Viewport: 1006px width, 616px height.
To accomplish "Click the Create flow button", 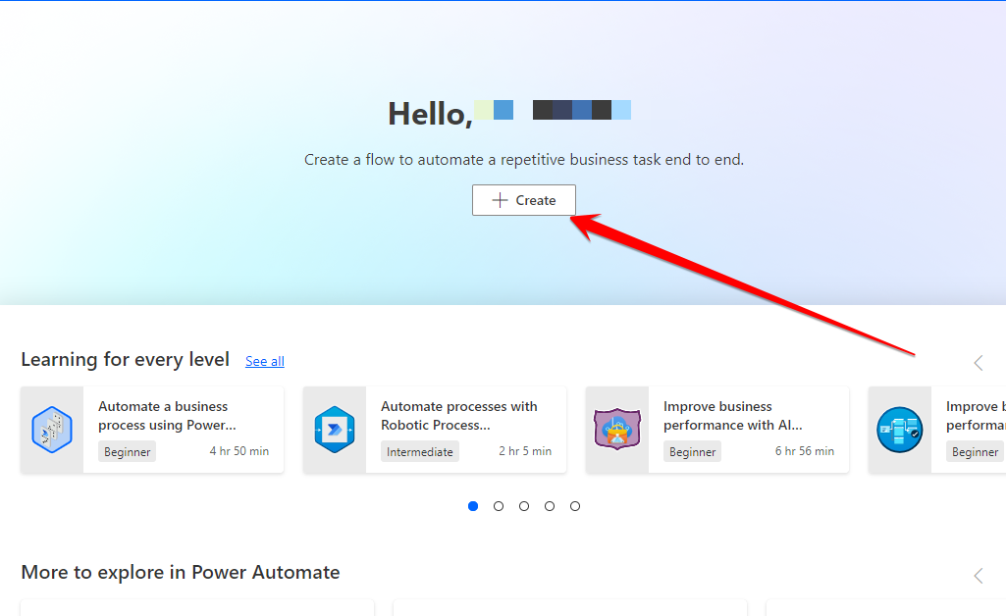I will point(523,200).
